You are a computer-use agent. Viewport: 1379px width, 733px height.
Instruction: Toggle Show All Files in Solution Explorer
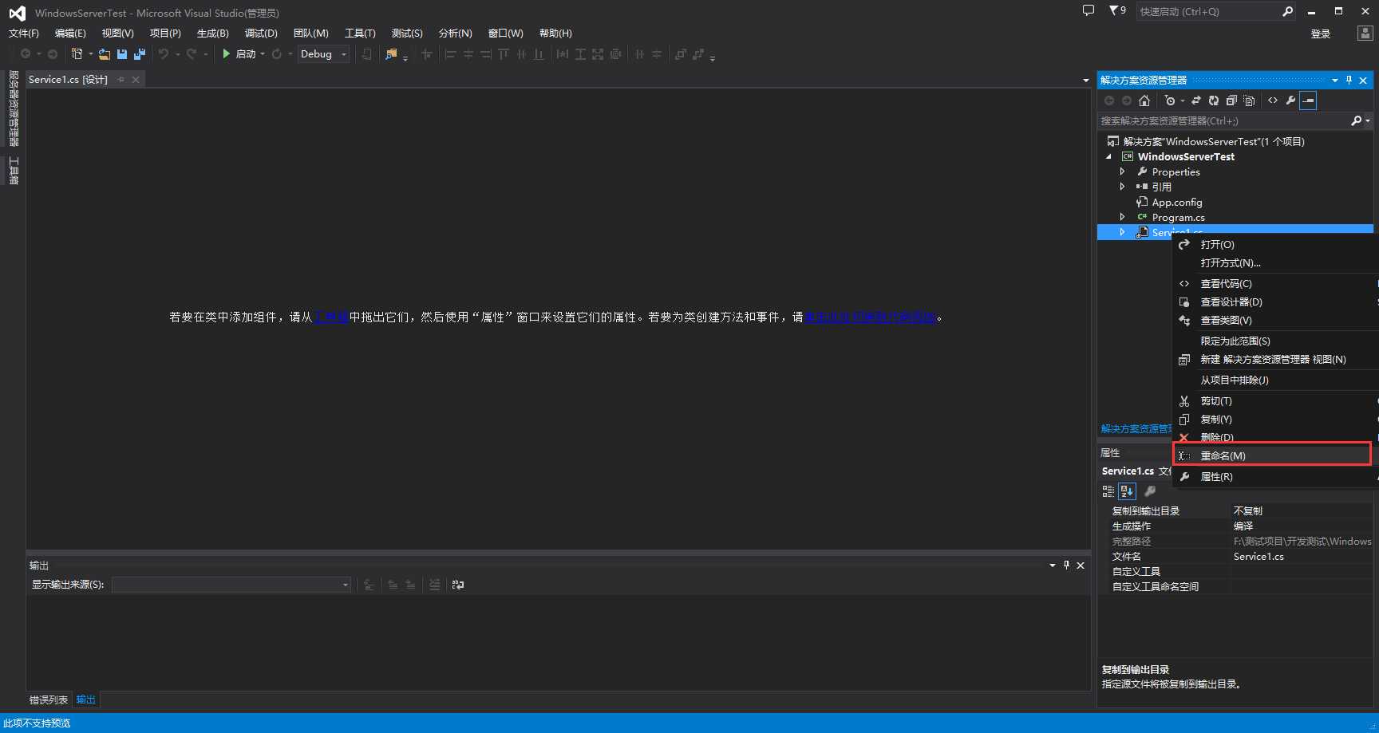(x=1249, y=100)
